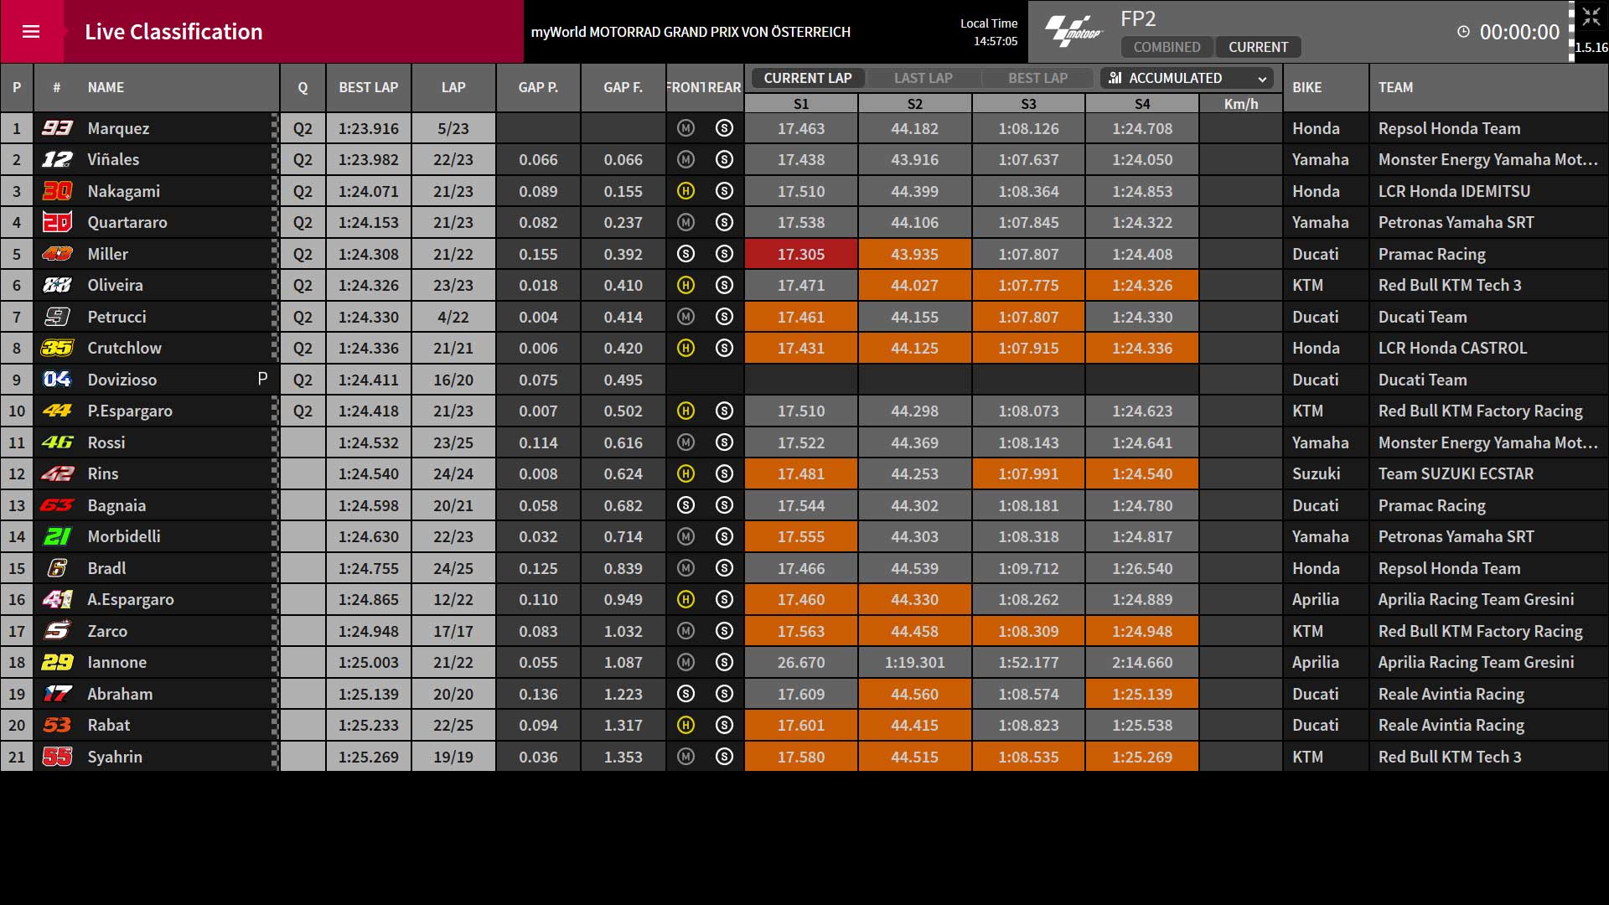The width and height of the screenshot is (1609, 905).
Task: Click Nakagami's number 30 badge
Action: click(57, 191)
